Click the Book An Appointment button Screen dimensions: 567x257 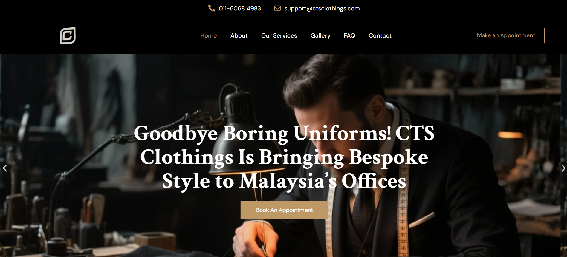click(x=284, y=210)
